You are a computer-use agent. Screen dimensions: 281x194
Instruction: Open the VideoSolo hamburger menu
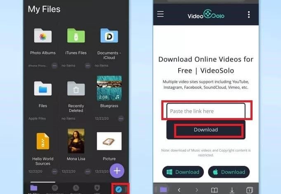[161, 14]
